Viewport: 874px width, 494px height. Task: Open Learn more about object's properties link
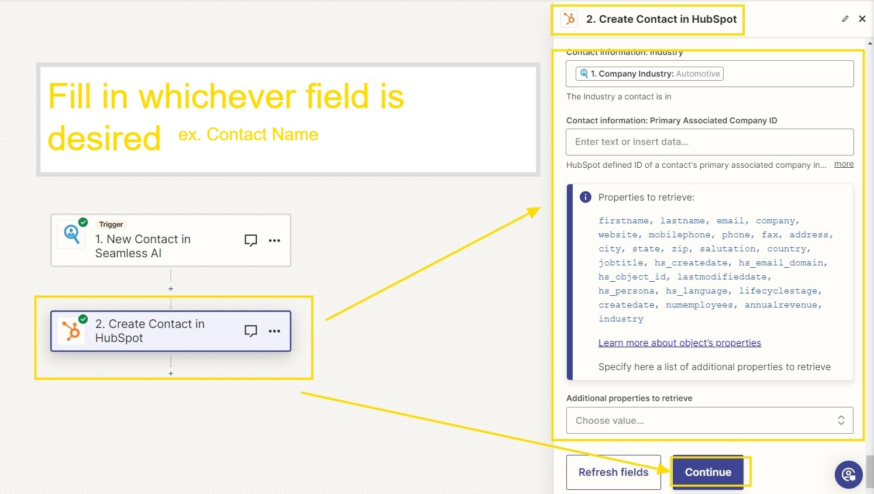[679, 343]
